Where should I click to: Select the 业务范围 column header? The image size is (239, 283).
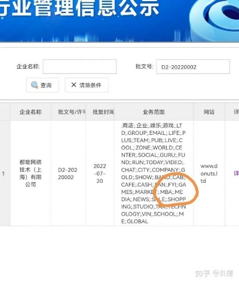tap(154, 112)
